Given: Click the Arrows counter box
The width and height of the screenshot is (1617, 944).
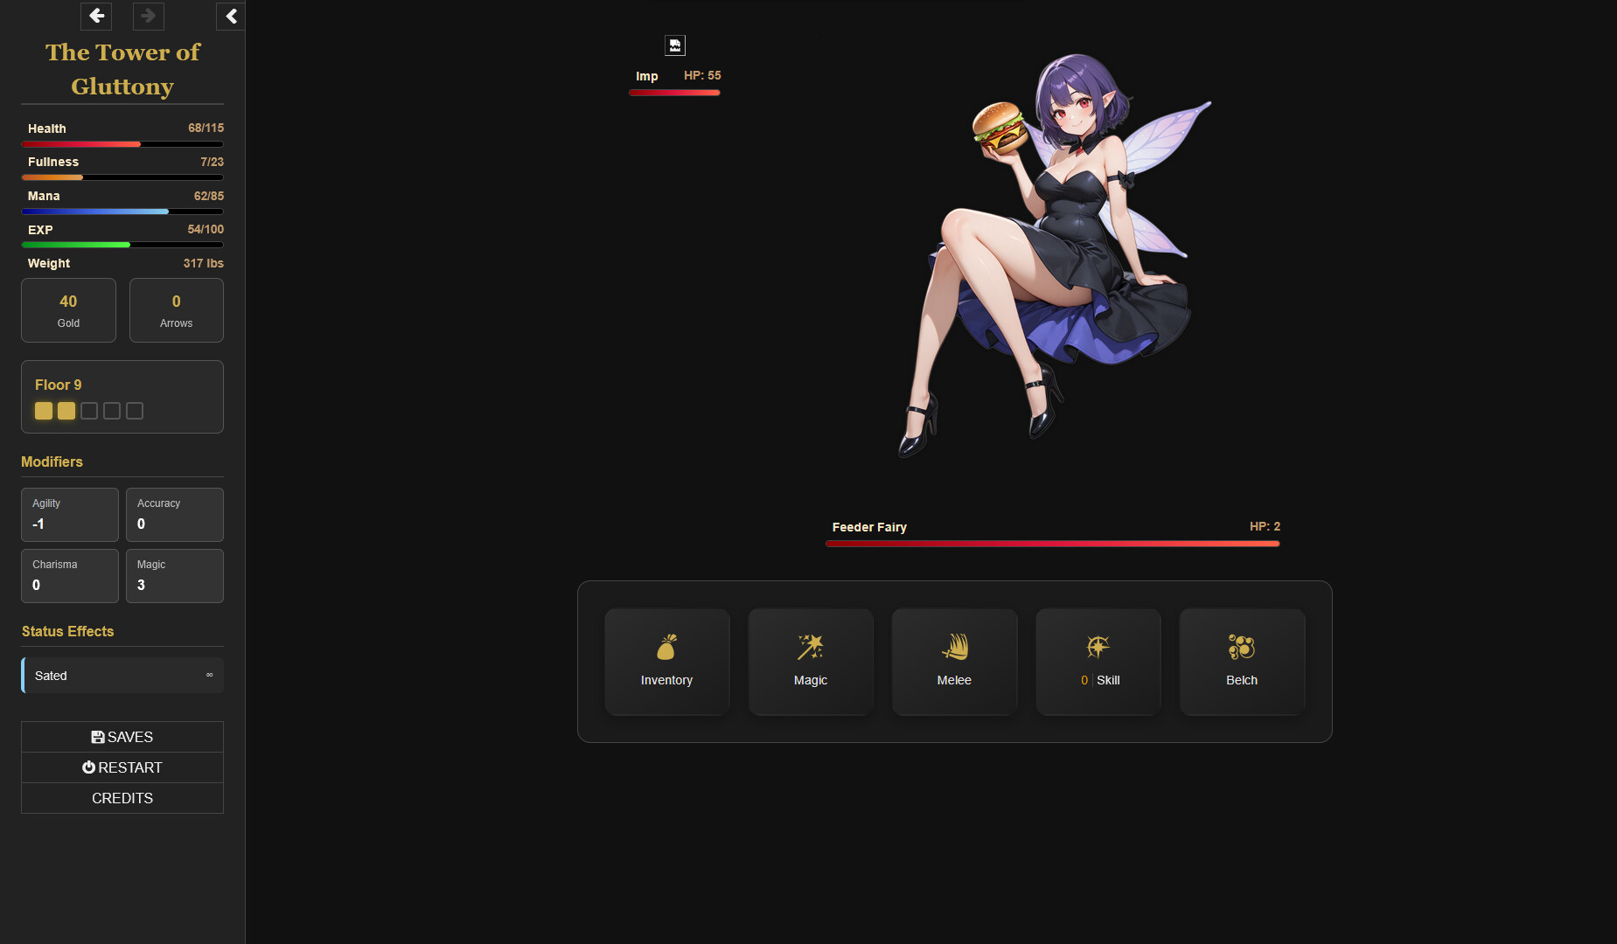Looking at the screenshot, I should click(x=176, y=310).
